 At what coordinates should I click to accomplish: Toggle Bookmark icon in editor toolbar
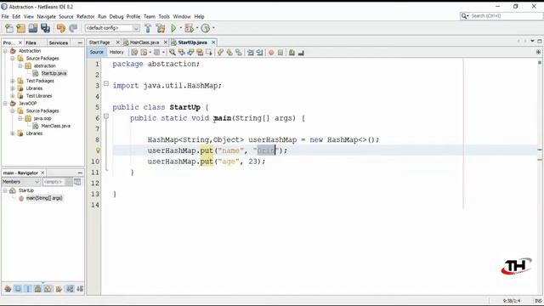coord(239,53)
